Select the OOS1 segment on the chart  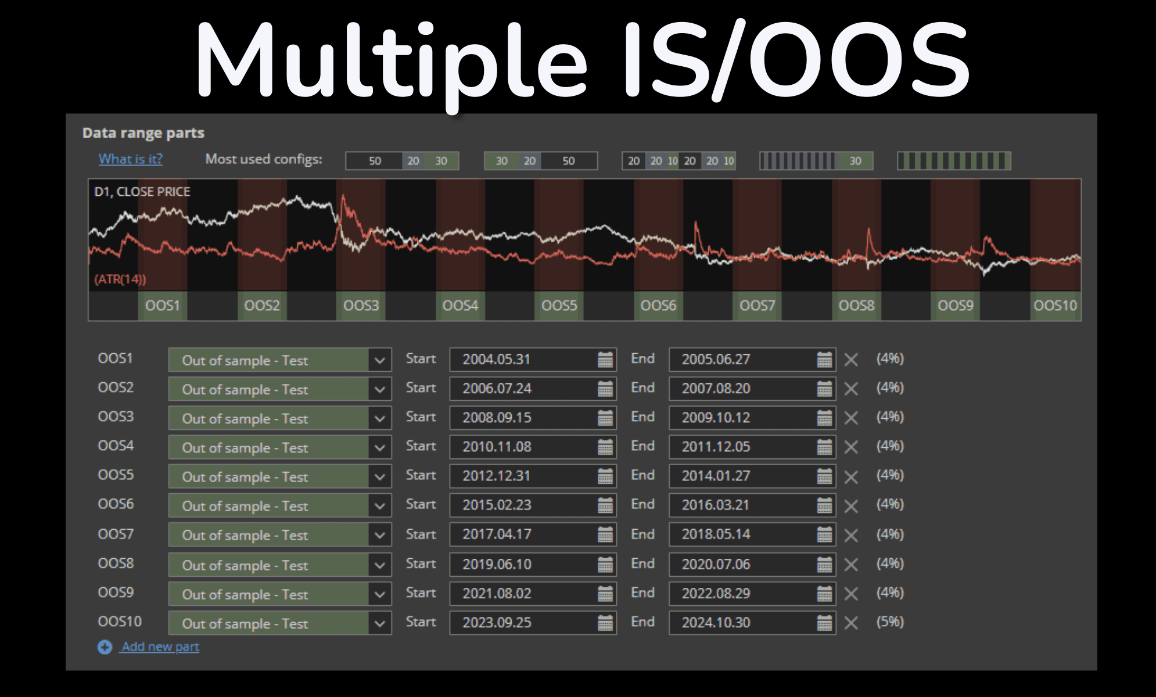[163, 306]
